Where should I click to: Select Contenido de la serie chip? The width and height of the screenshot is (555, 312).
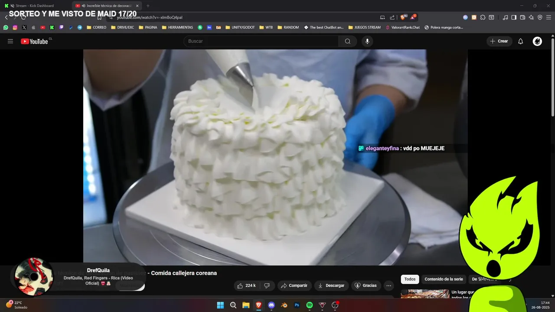coord(444,279)
